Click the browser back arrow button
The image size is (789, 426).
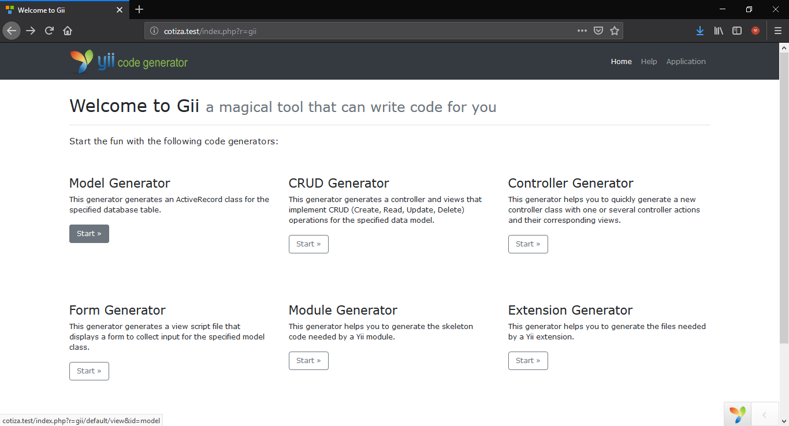(x=12, y=31)
